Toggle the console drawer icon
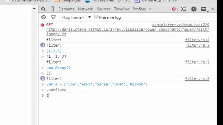 pyautogui.click(x=183, y=9)
